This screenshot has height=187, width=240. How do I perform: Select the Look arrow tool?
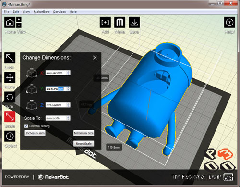[x=10, y=58]
